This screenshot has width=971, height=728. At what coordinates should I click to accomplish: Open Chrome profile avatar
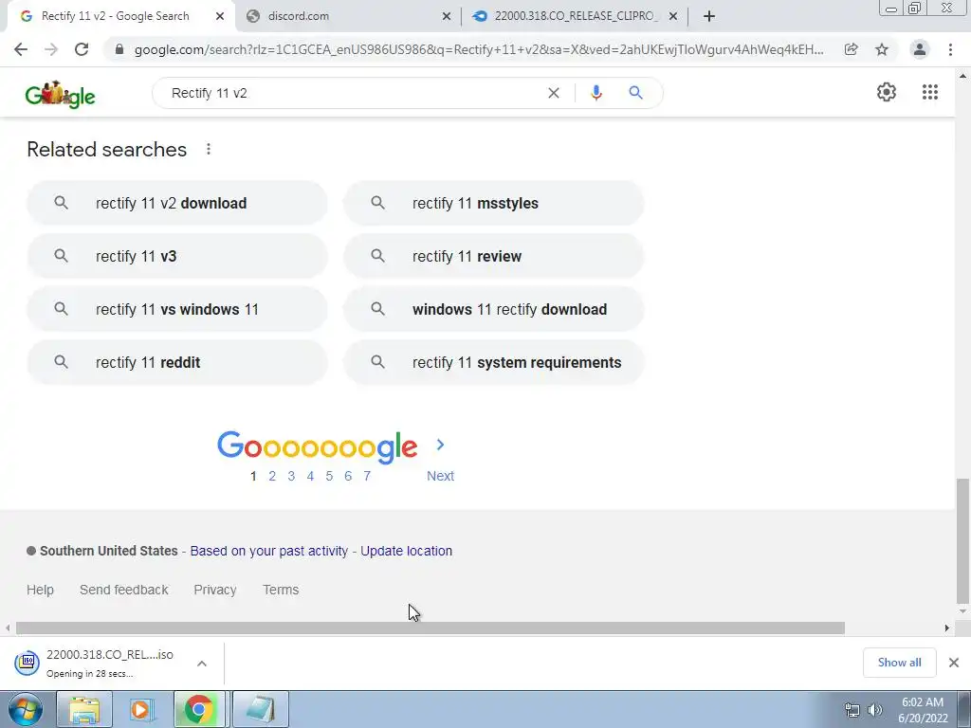[x=920, y=49]
